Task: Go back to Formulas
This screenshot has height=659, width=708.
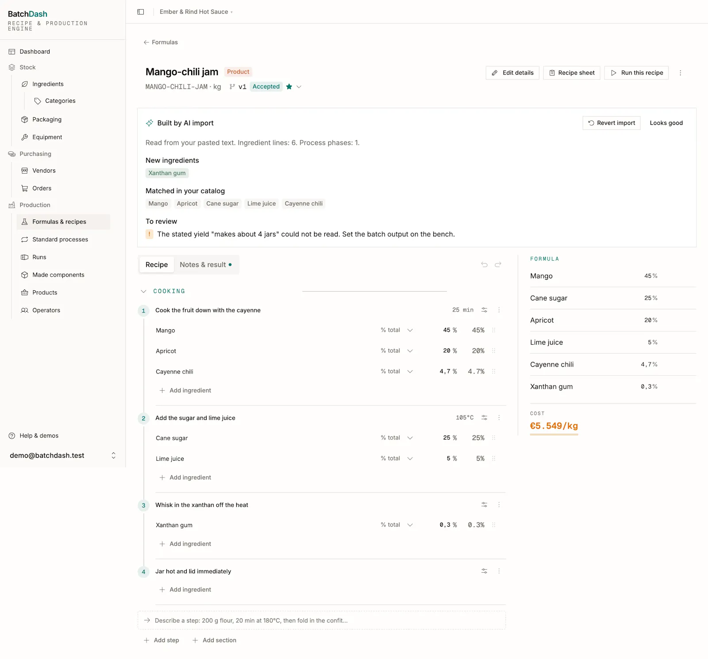Action: pyautogui.click(x=161, y=42)
